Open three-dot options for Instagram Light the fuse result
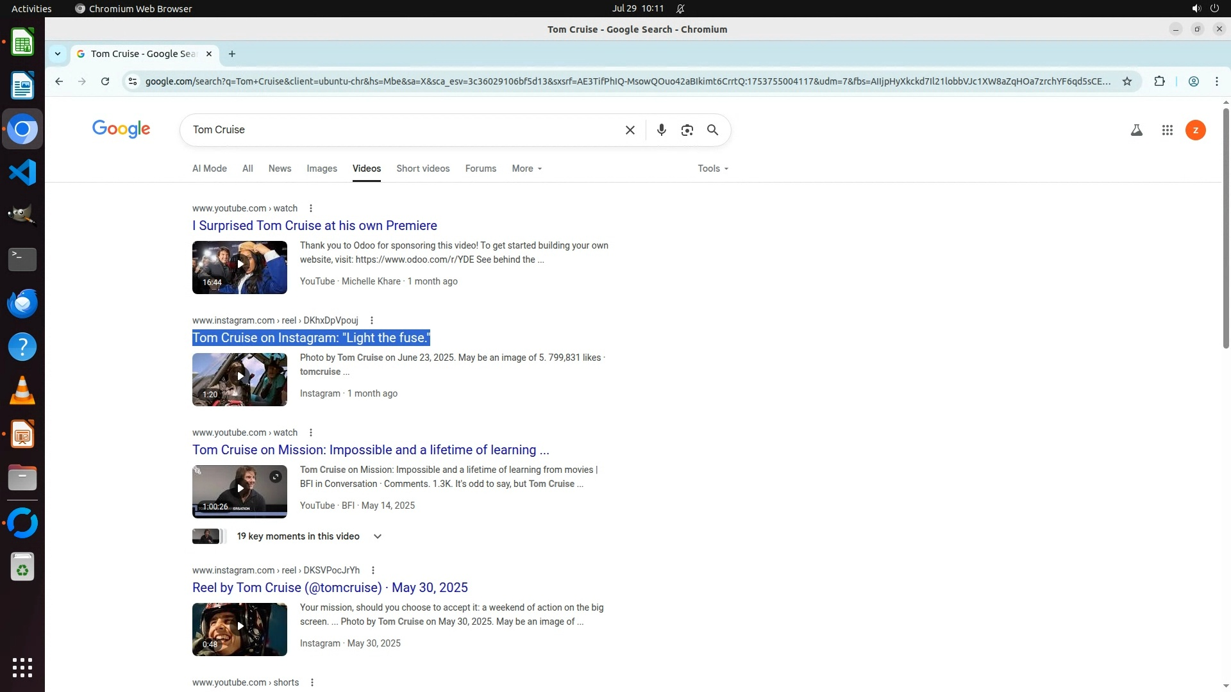 point(372,320)
